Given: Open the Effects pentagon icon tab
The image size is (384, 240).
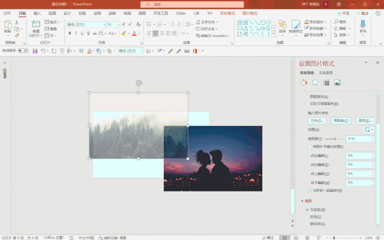Looking at the screenshot, I should click(314, 82).
